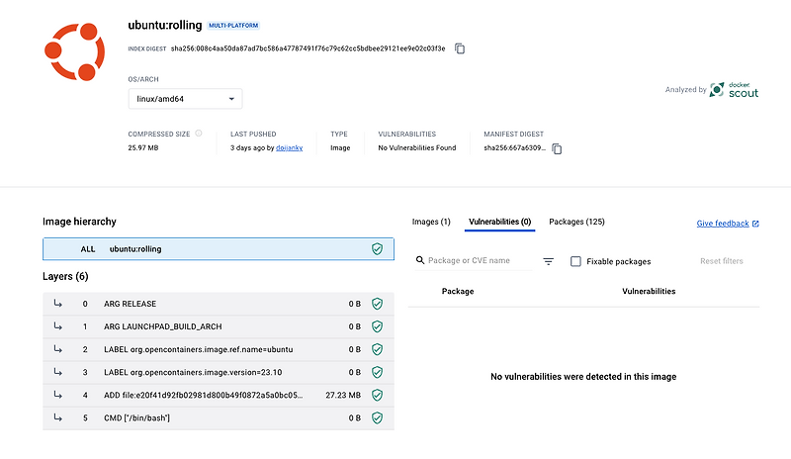This screenshot has width=791, height=459.
Task: Expand layer 4 ADD file entry
Action: (x=219, y=395)
